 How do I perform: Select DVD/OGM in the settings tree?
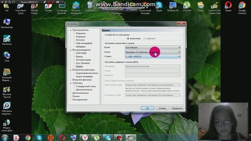[x=81, y=53]
